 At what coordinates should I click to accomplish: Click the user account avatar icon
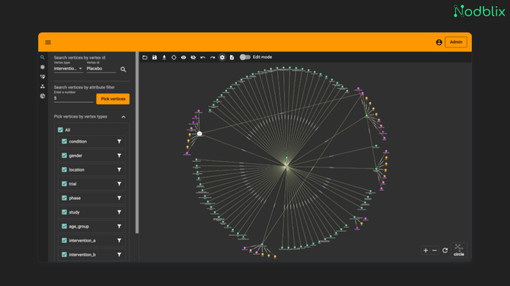(x=439, y=42)
